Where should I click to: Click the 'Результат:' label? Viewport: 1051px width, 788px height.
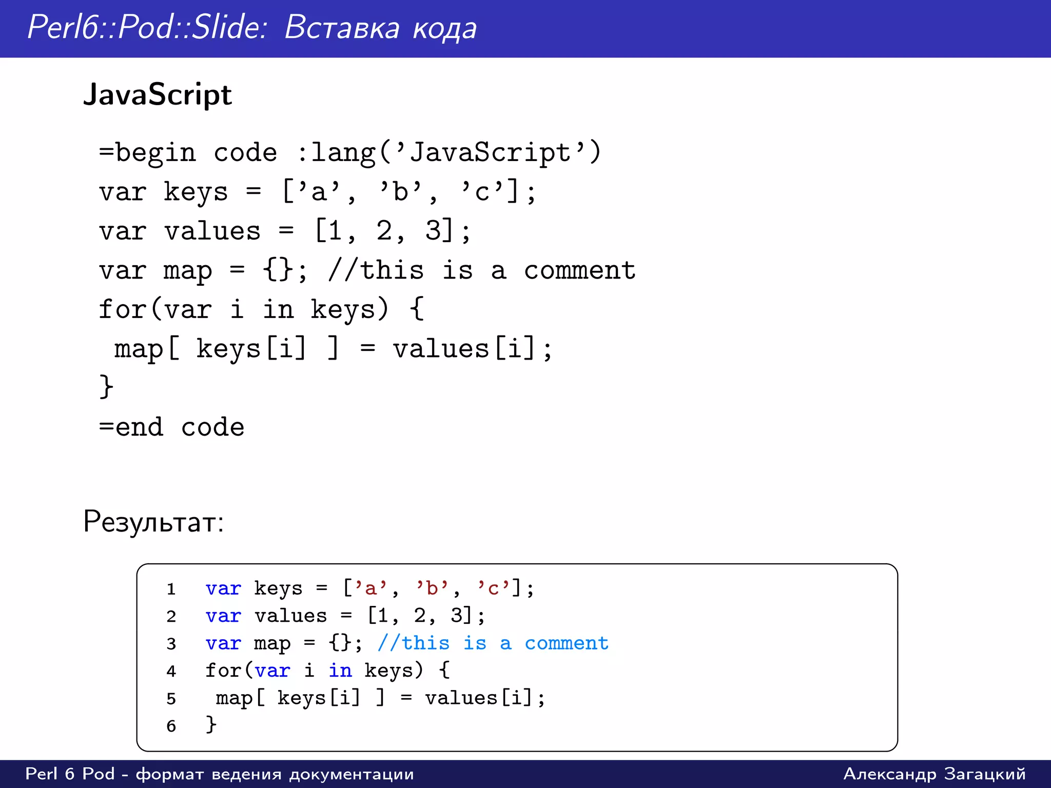[x=153, y=521]
